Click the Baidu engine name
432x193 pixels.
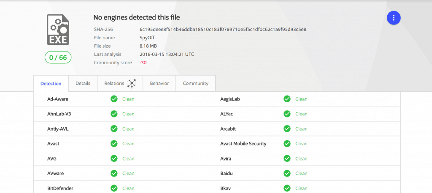click(x=226, y=174)
